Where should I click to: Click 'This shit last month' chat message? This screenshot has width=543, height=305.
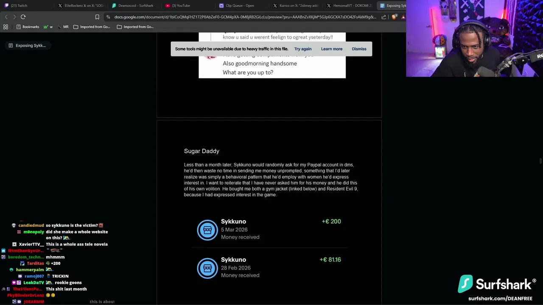(x=66, y=289)
